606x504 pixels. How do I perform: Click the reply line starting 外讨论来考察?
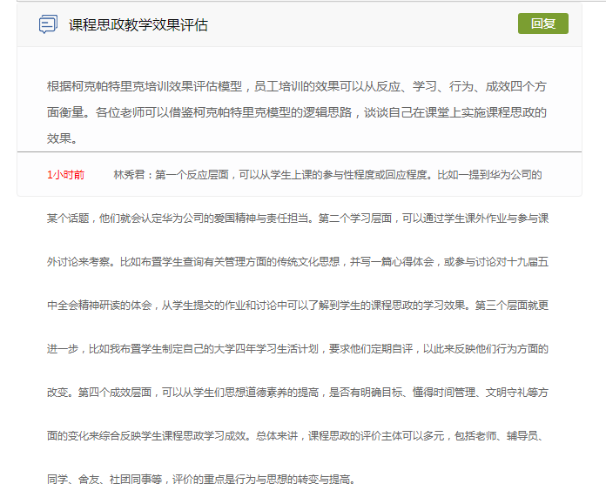(298, 262)
